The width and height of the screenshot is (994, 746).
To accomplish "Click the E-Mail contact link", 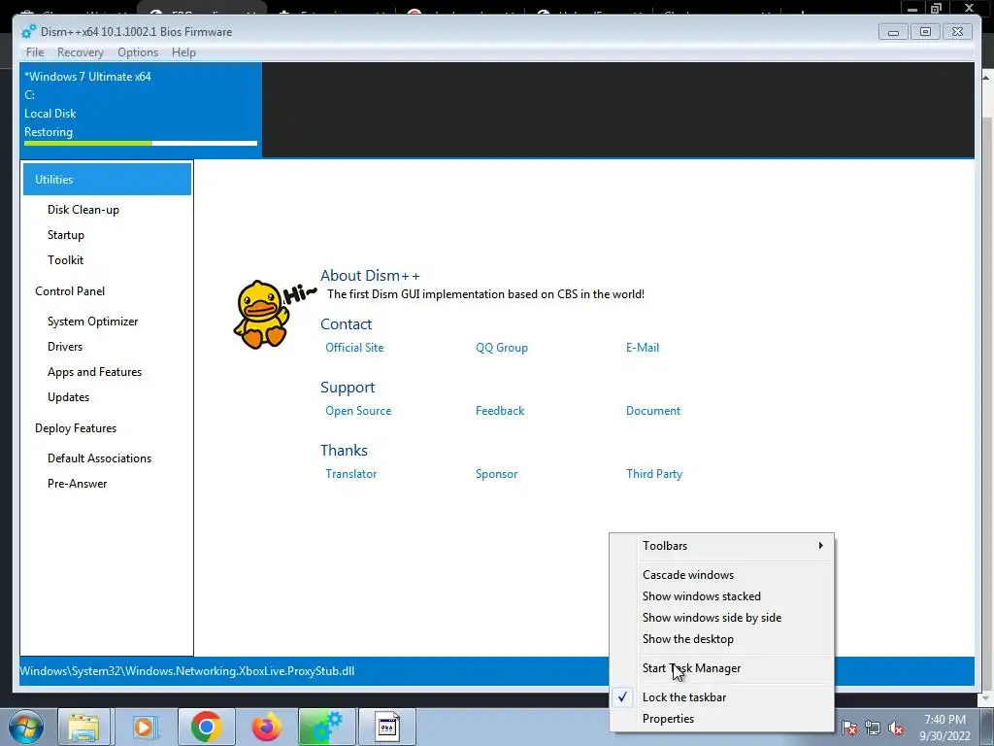I will coord(643,348).
